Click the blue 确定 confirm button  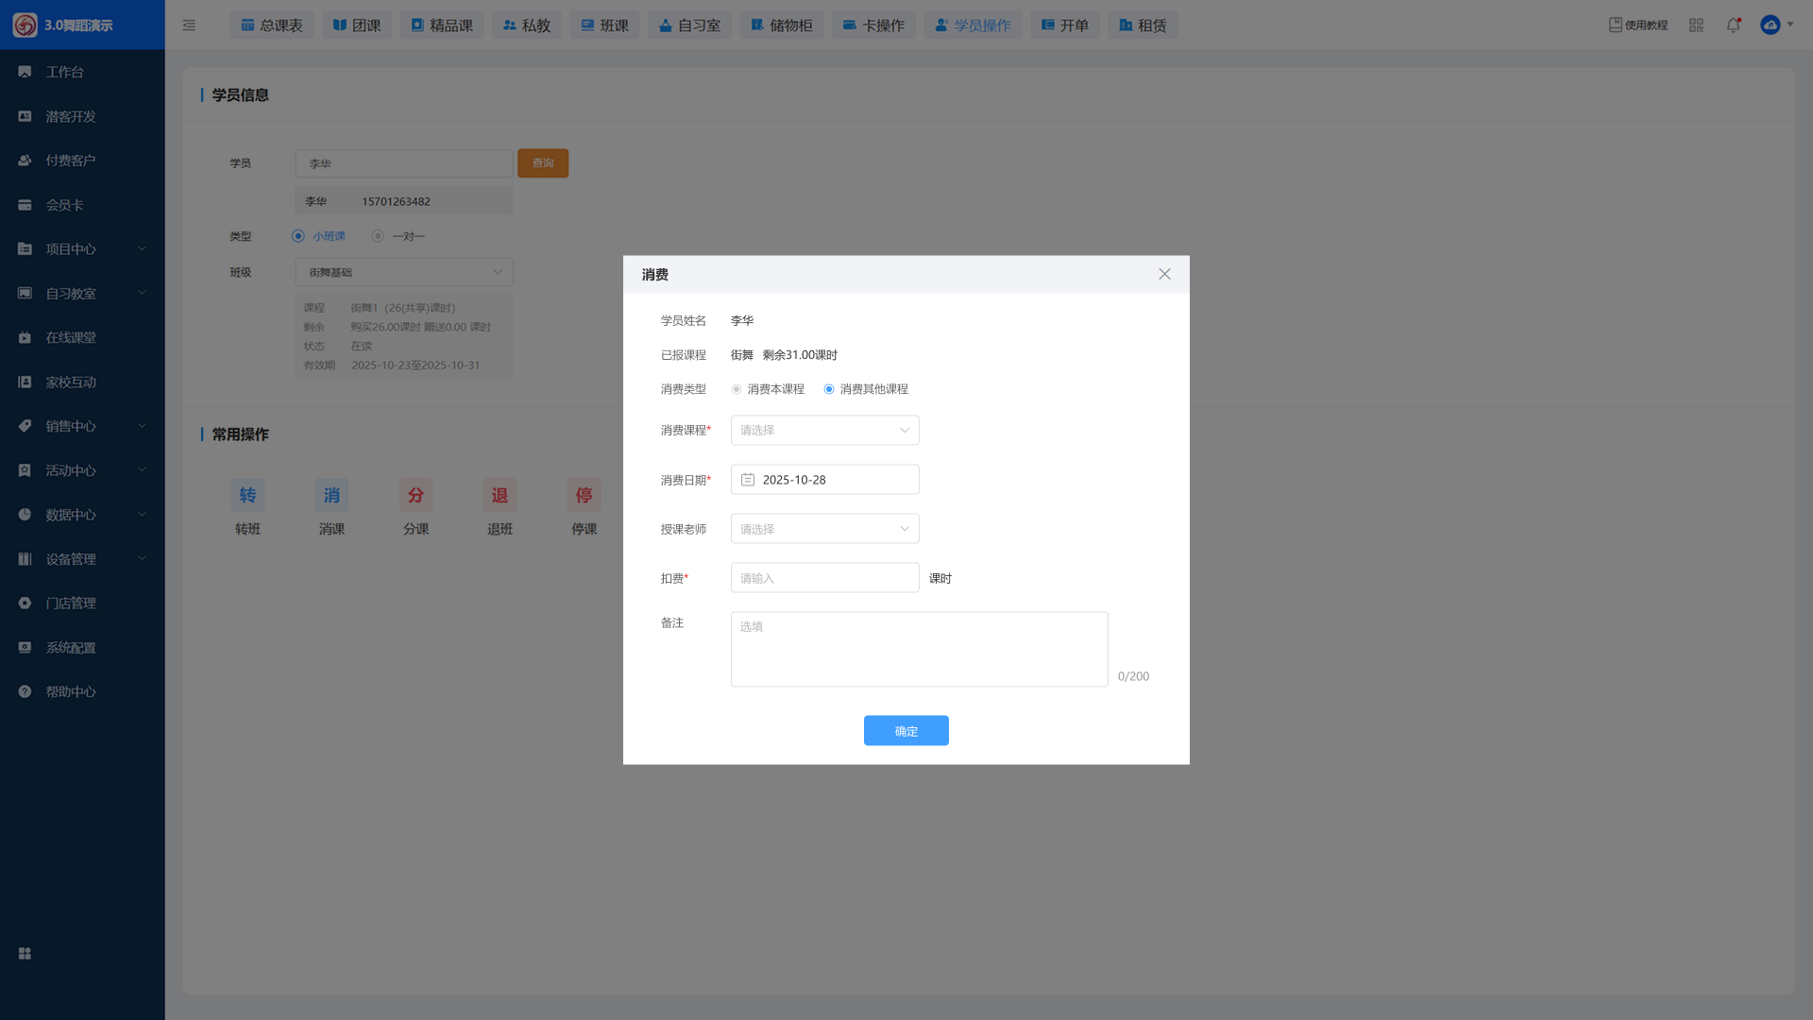coord(906,731)
